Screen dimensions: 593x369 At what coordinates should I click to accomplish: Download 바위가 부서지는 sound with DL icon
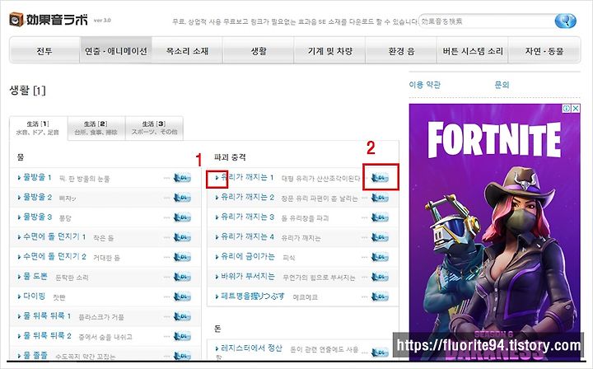pos(380,277)
